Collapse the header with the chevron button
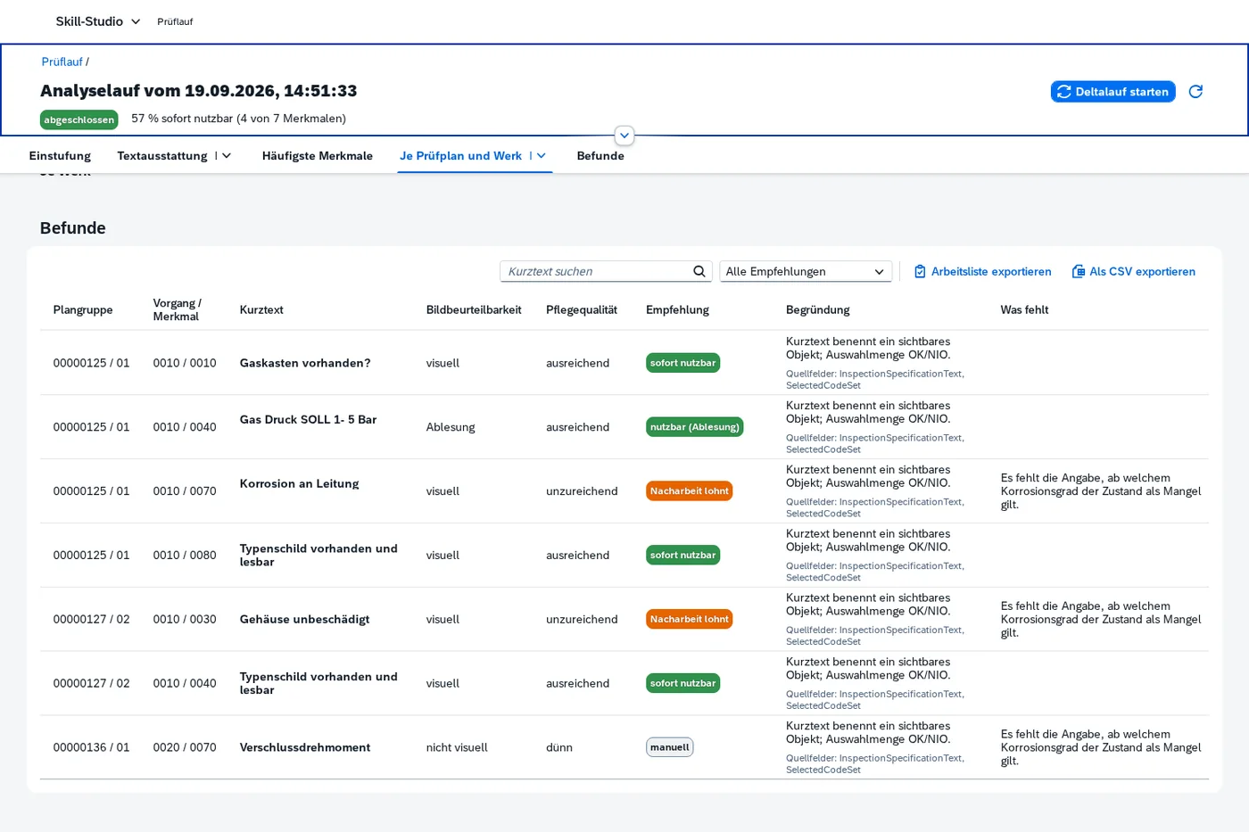The height and width of the screenshot is (832, 1249). 624,136
